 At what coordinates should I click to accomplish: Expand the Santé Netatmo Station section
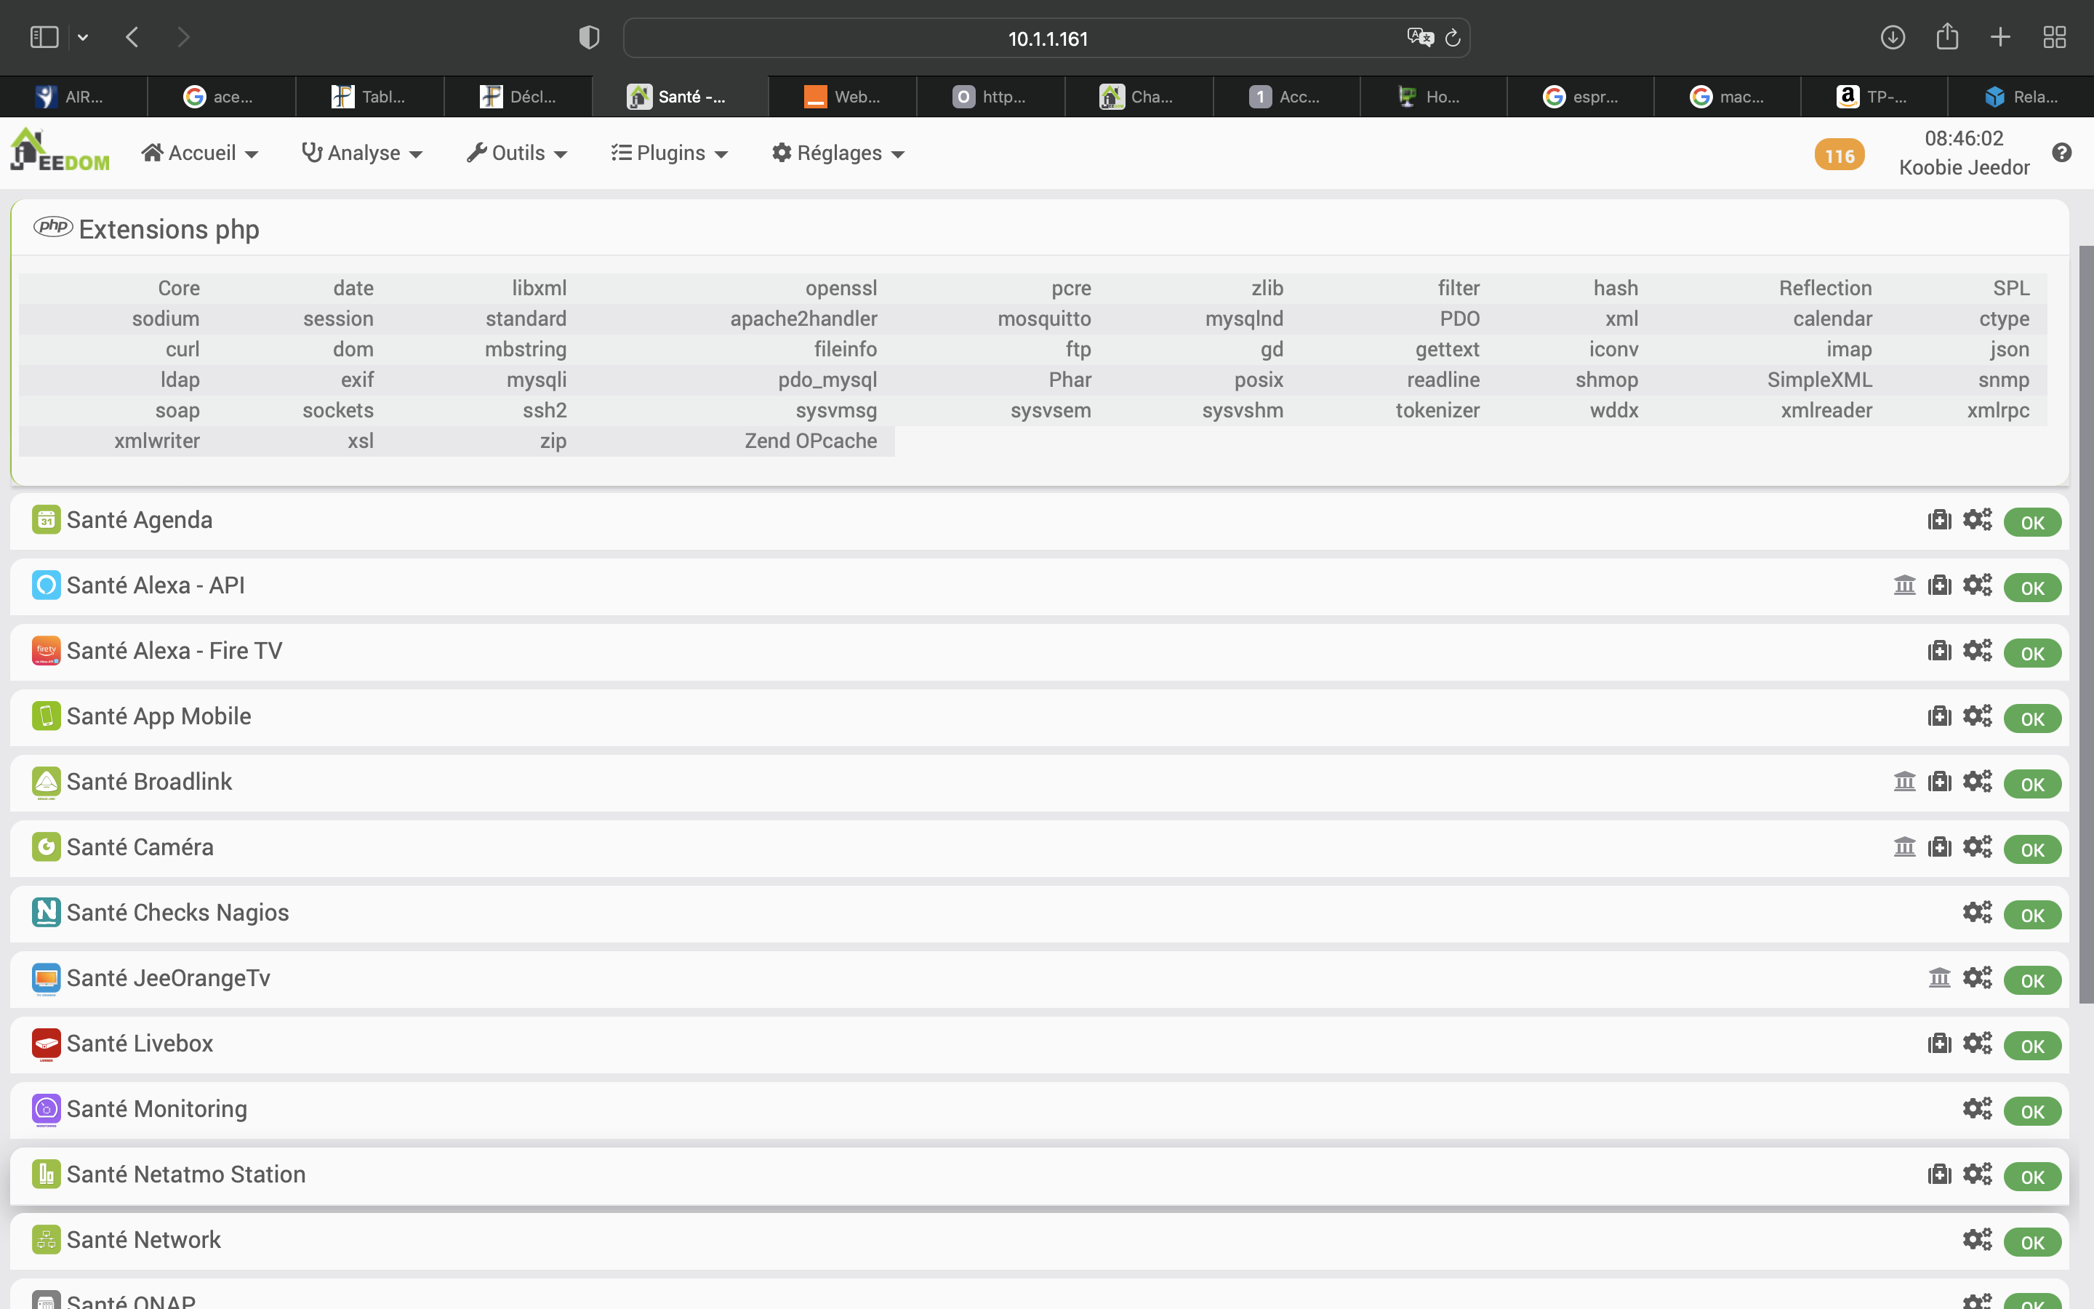click(186, 1174)
